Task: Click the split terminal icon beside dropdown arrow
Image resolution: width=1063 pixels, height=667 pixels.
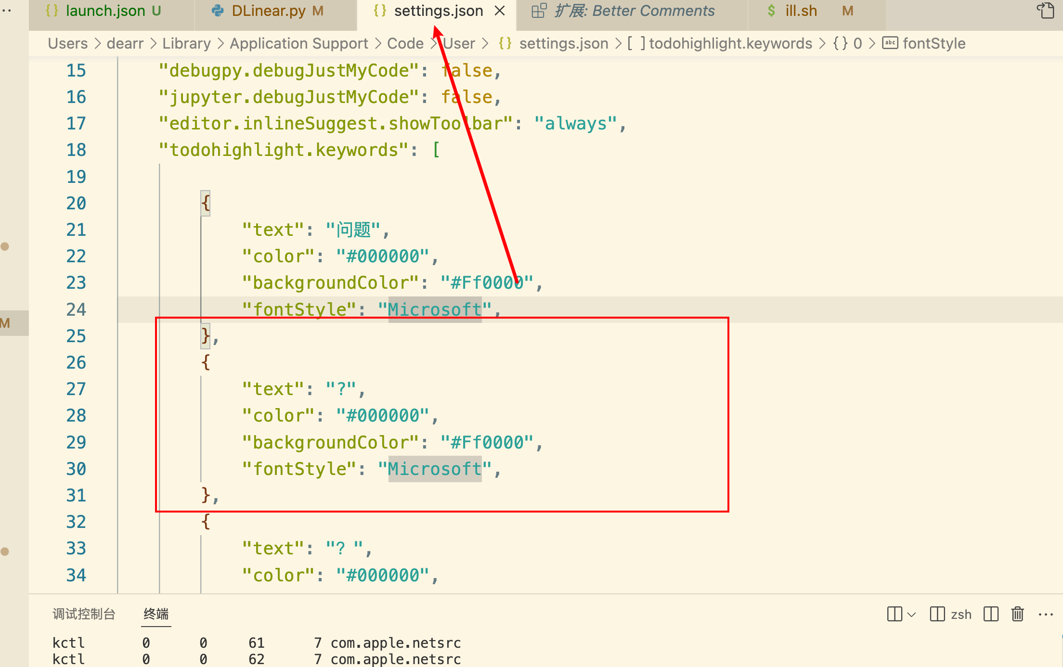Action: [894, 615]
